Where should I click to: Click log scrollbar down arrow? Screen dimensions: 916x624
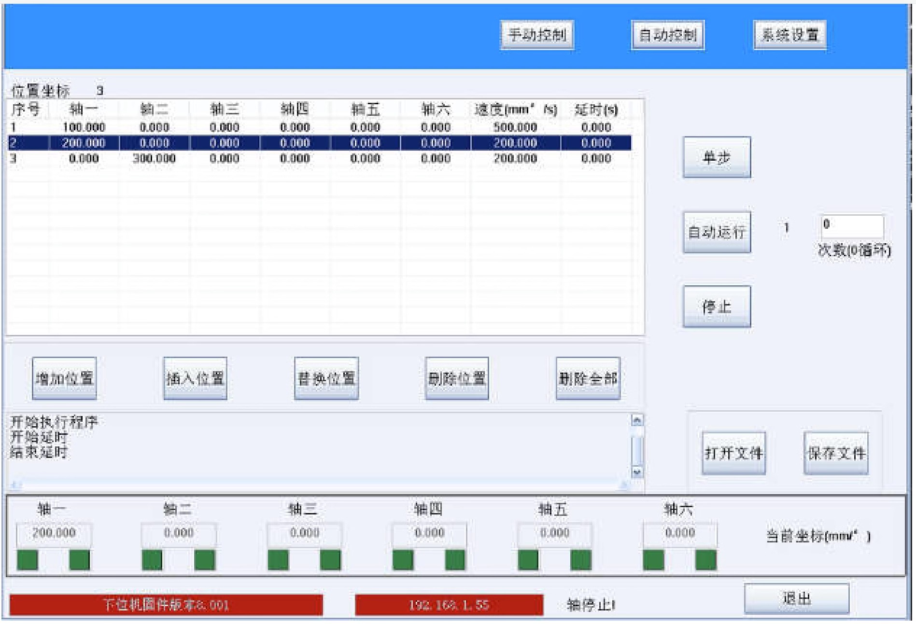pos(637,472)
